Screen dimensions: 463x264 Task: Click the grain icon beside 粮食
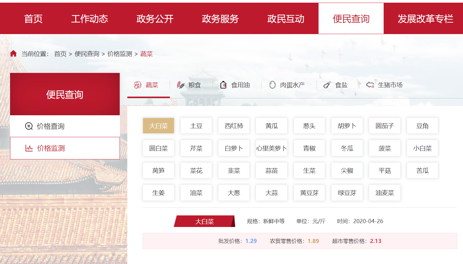tap(181, 85)
